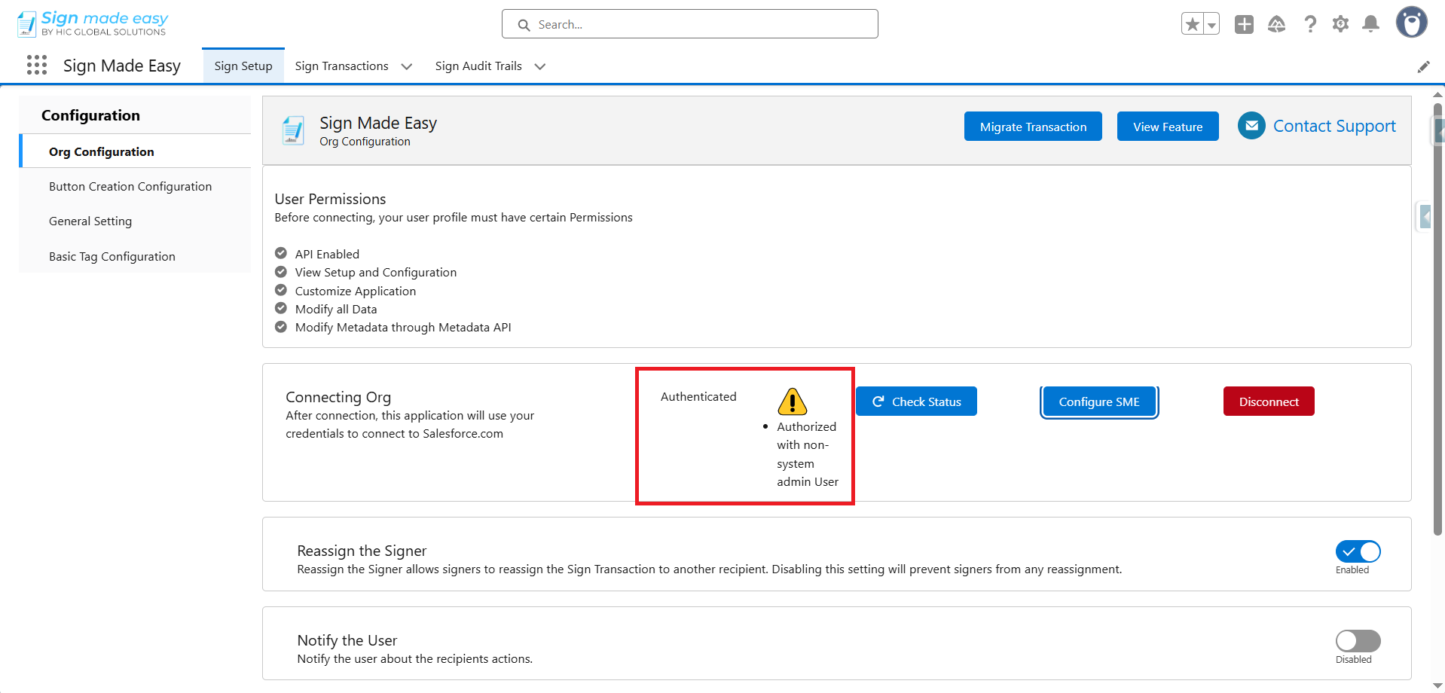
Task: Click the Migrate Transaction button
Action: coord(1033,127)
